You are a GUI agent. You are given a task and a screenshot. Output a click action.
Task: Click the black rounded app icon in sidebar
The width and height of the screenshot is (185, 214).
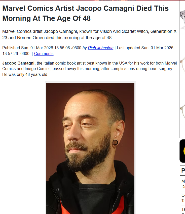point(182,151)
